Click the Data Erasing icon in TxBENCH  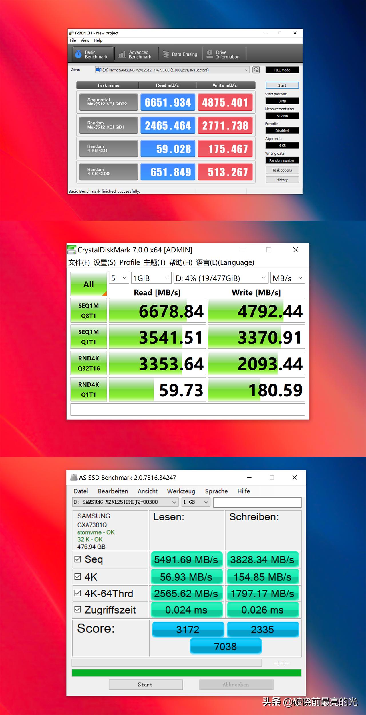tap(166, 54)
